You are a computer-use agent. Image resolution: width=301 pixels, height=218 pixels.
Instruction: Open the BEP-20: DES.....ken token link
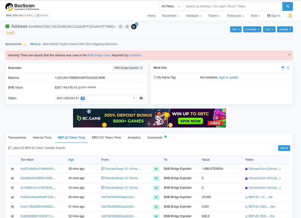262,207
